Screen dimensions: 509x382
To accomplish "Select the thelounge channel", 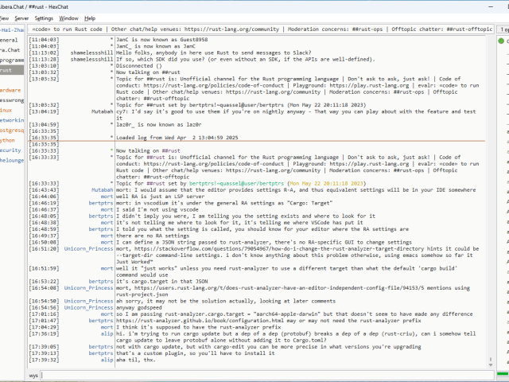I will tap(12, 160).
